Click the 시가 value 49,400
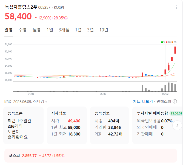The image size is (183, 165). click(x=74, y=121)
